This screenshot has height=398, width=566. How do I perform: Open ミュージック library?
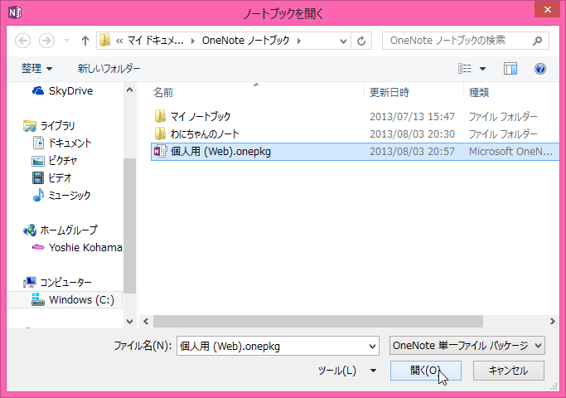pyautogui.click(x=61, y=195)
